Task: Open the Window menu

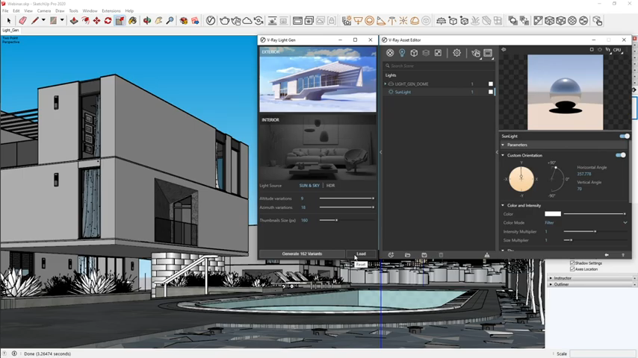Action: click(90, 11)
